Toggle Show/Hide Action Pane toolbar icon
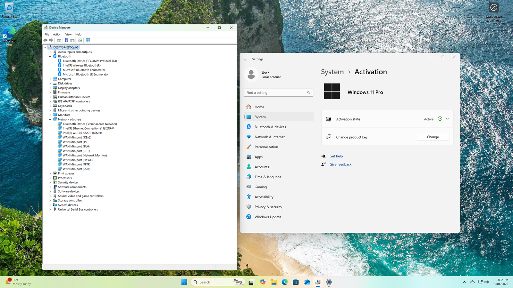 (x=72, y=40)
